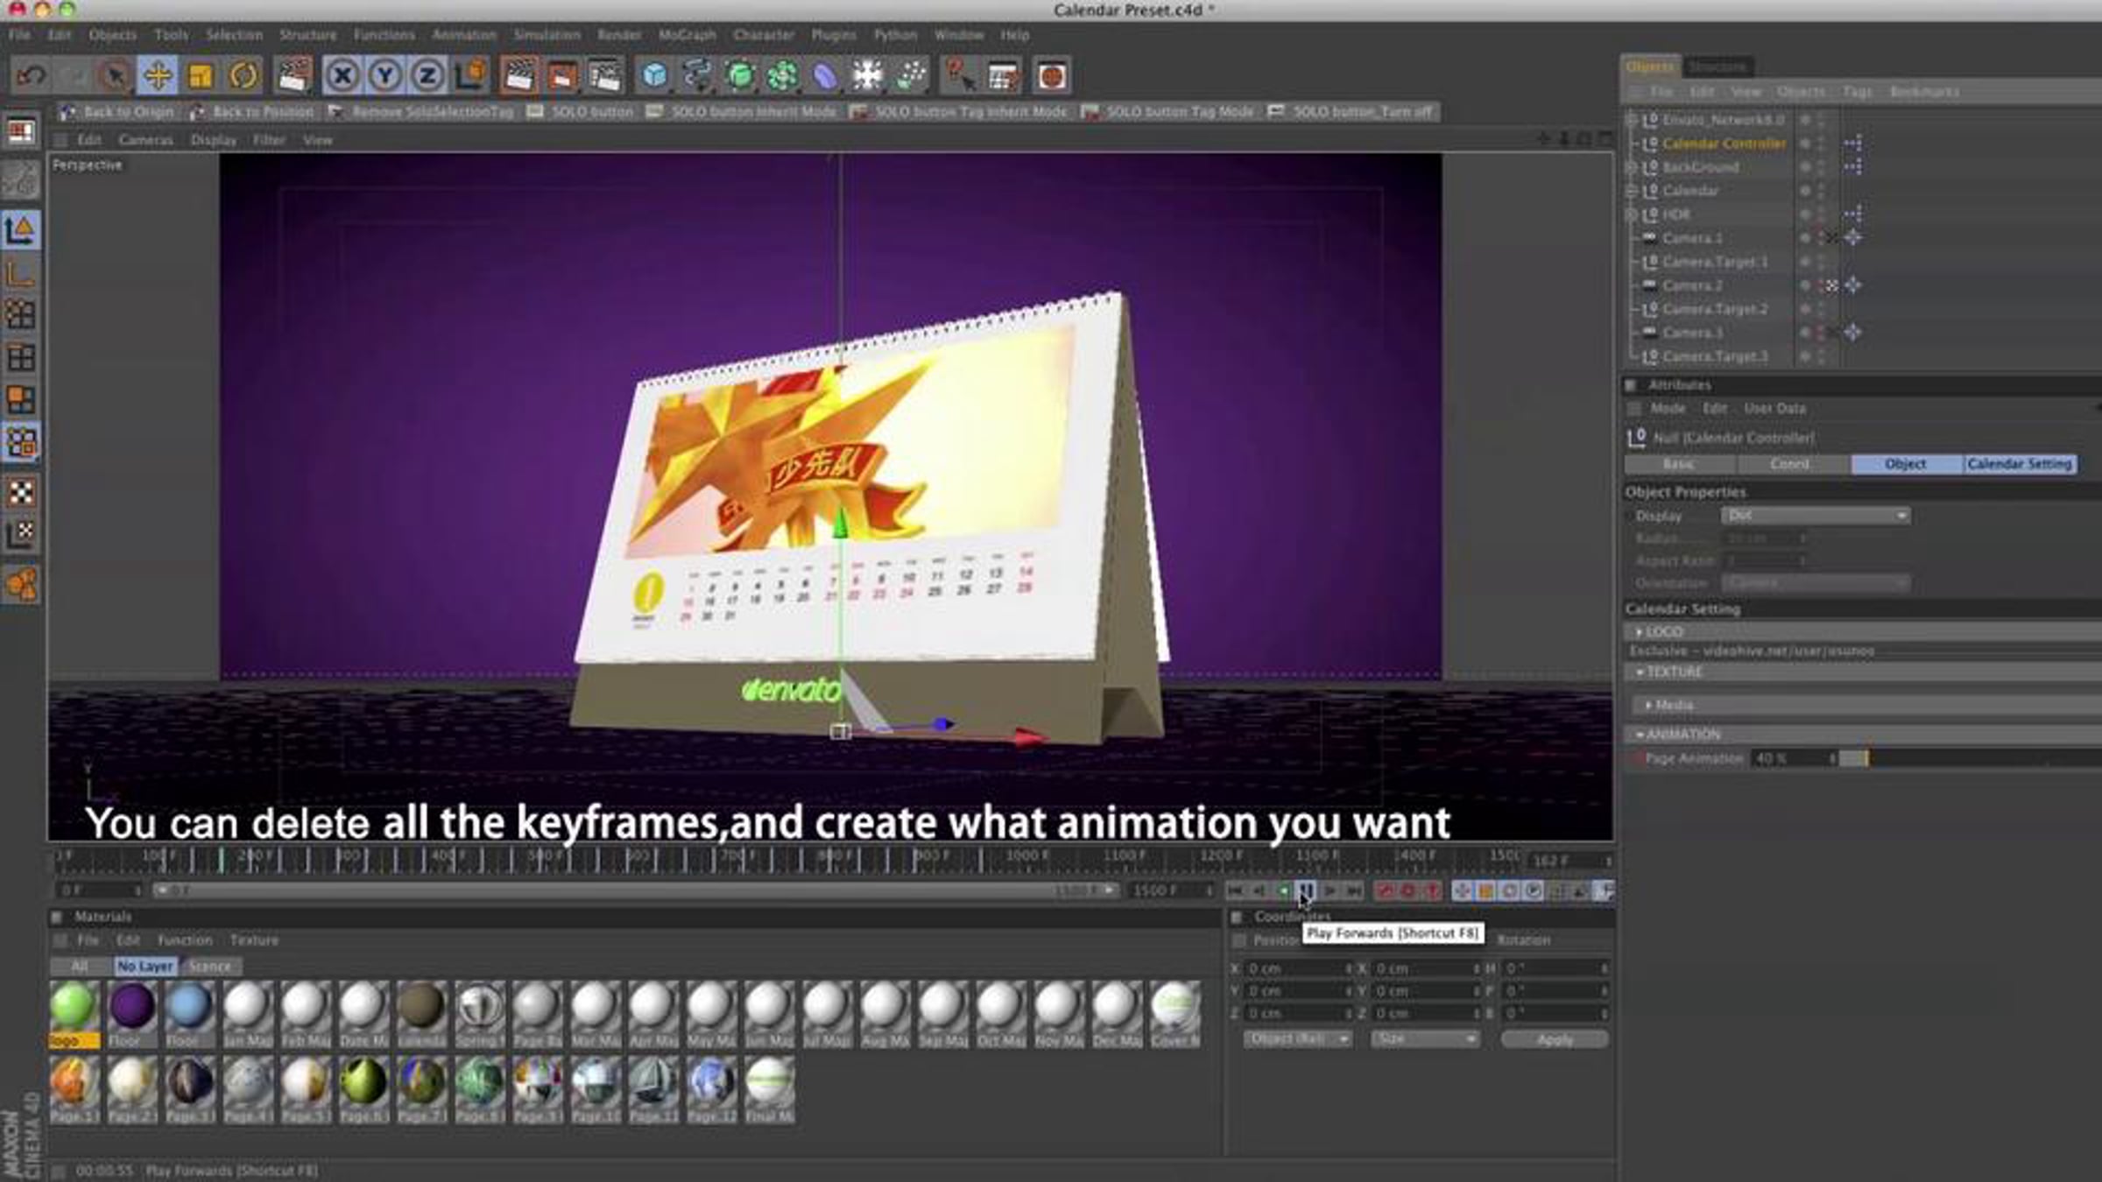Toggle the Z axis lock

click(427, 76)
